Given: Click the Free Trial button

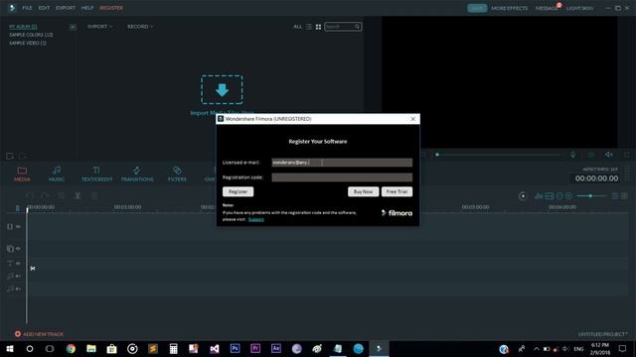Looking at the screenshot, I should (x=397, y=191).
